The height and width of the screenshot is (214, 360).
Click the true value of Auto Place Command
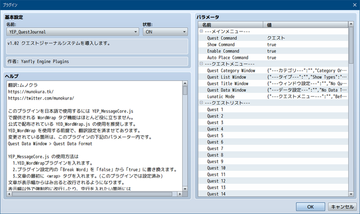tap(272, 57)
